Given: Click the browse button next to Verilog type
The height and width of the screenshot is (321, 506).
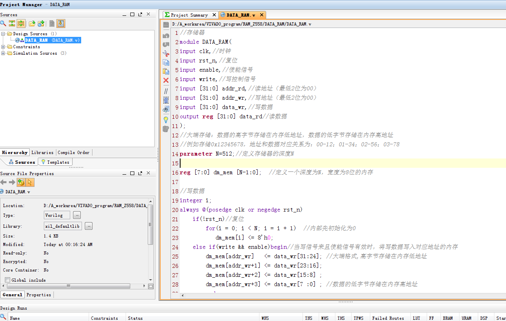Looking at the screenshot, I should click(x=77, y=215).
